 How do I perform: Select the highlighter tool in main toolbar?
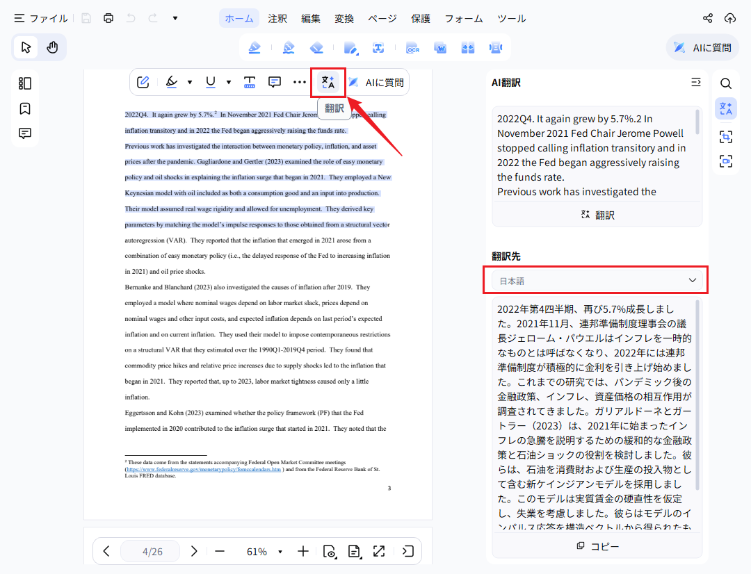(255, 47)
